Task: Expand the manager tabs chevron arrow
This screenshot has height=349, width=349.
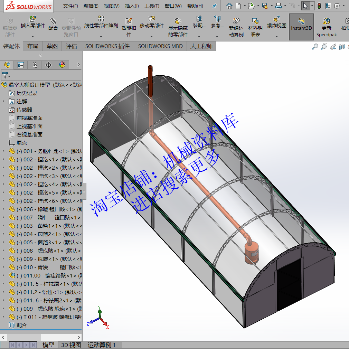Action: pos(78,65)
